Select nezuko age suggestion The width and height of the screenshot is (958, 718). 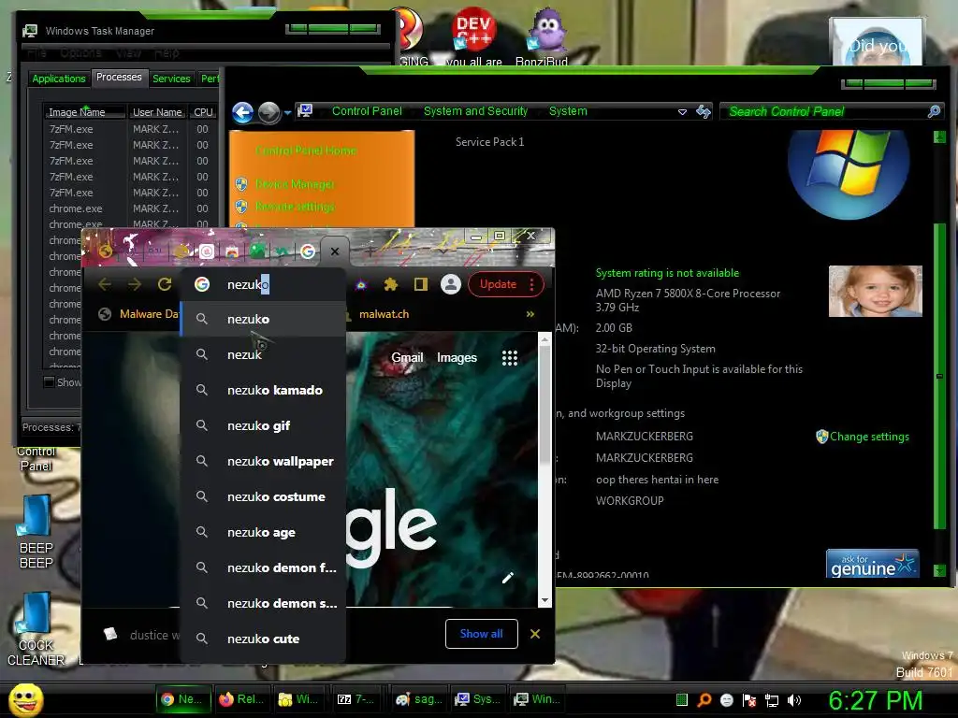point(264,532)
